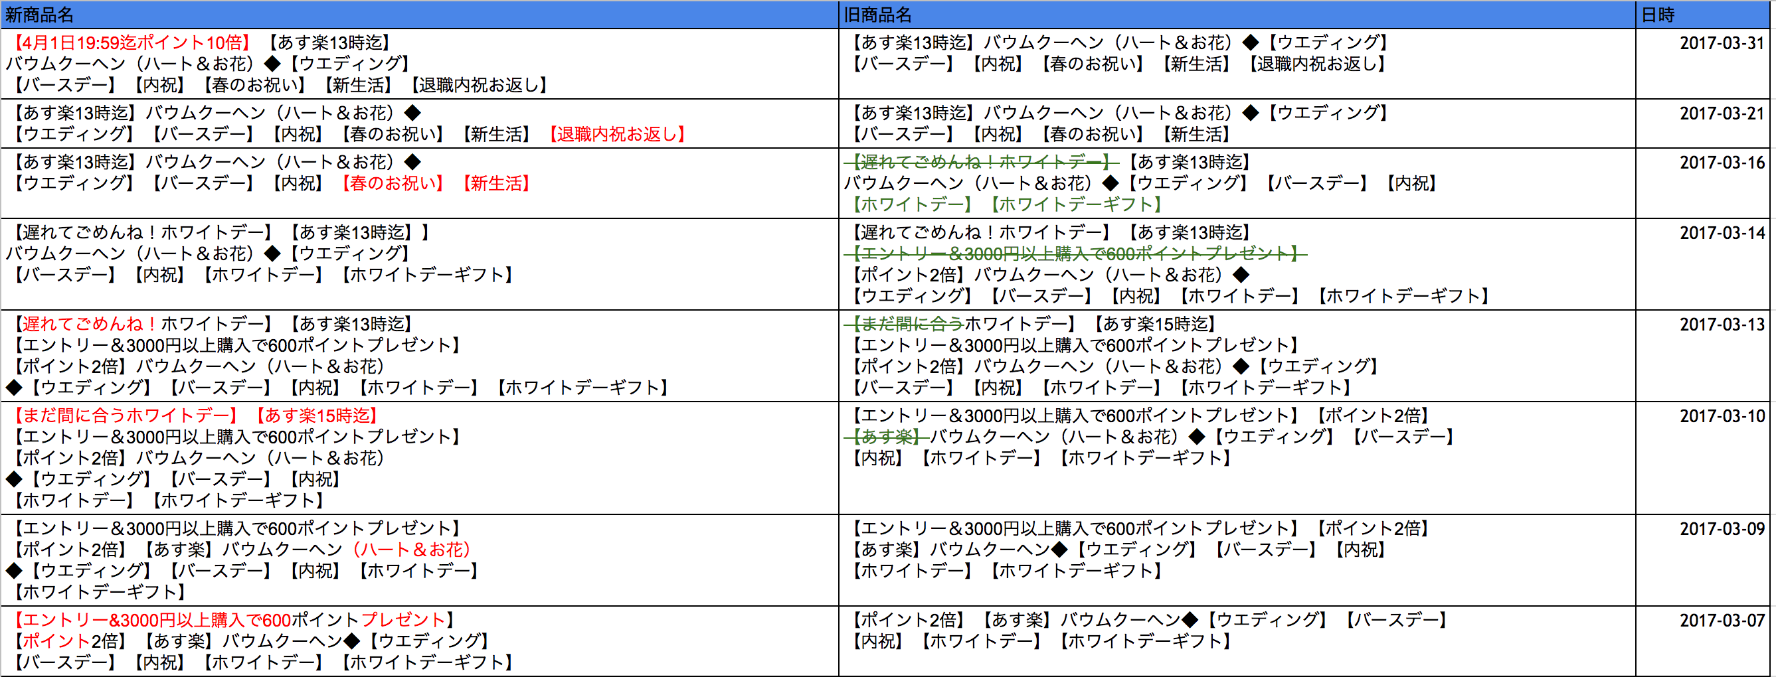Select the date 2017-03-16
This screenshot has height=677, width=1776.
click(1720, 161)
